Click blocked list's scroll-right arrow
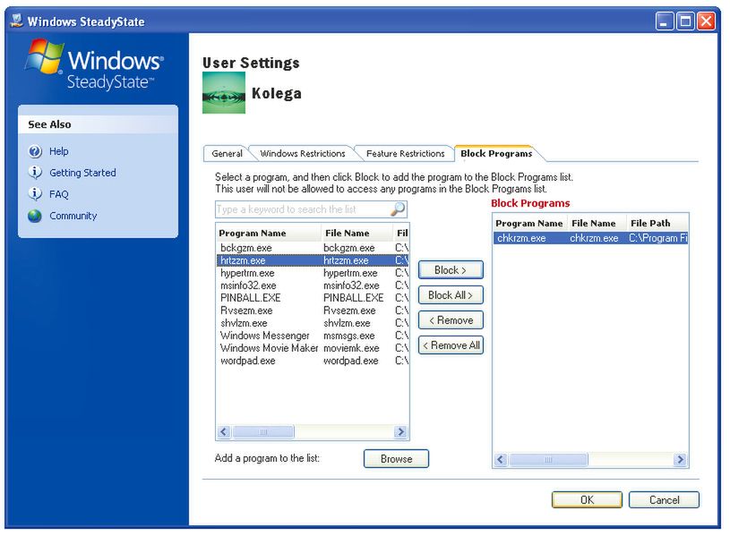 pos(680,460)
